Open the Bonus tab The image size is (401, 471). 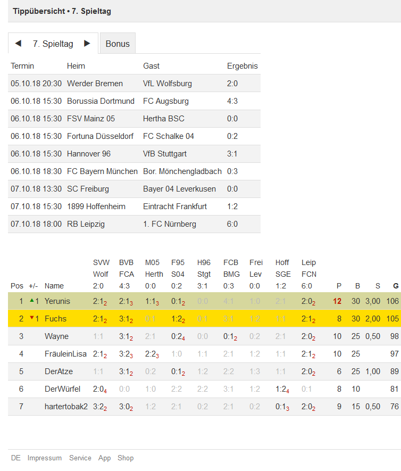(x=118, y=44)
